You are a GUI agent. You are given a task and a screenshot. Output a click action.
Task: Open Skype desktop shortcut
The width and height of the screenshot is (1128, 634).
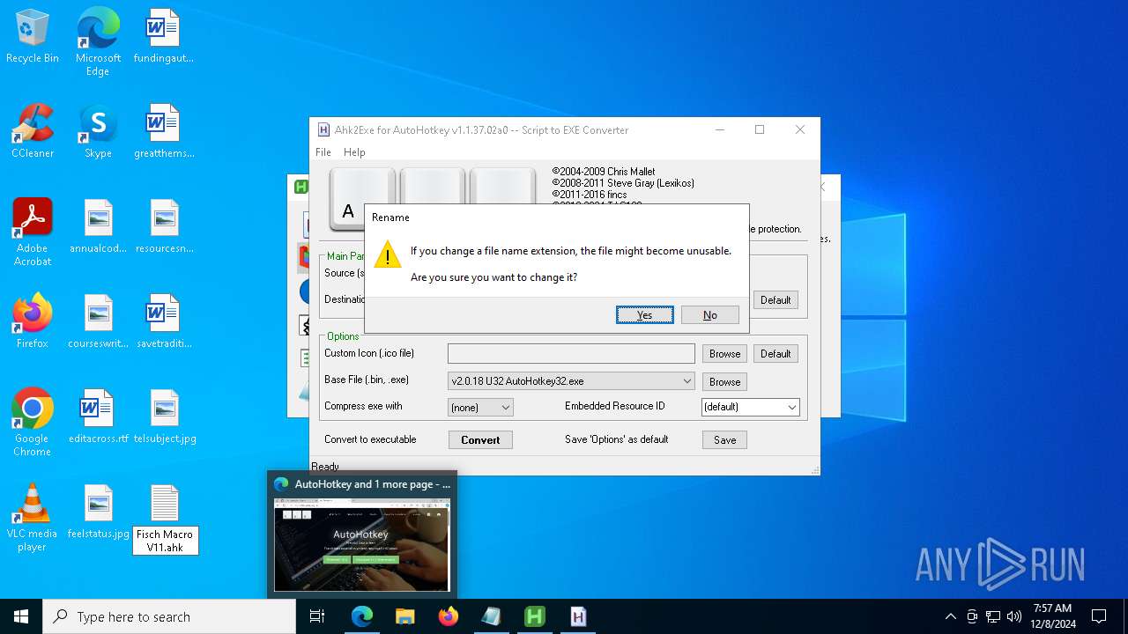pos(98,132)
